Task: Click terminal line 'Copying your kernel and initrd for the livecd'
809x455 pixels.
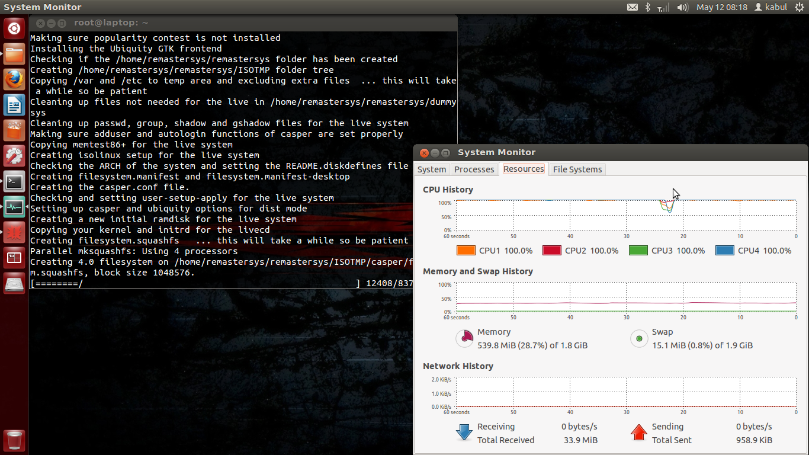Action: coord(150,230)
